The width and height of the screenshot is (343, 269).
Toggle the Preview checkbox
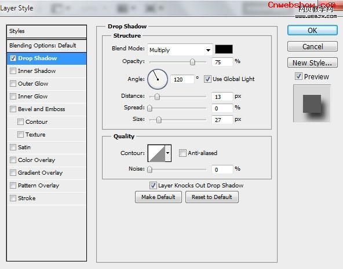click(298, 76)
